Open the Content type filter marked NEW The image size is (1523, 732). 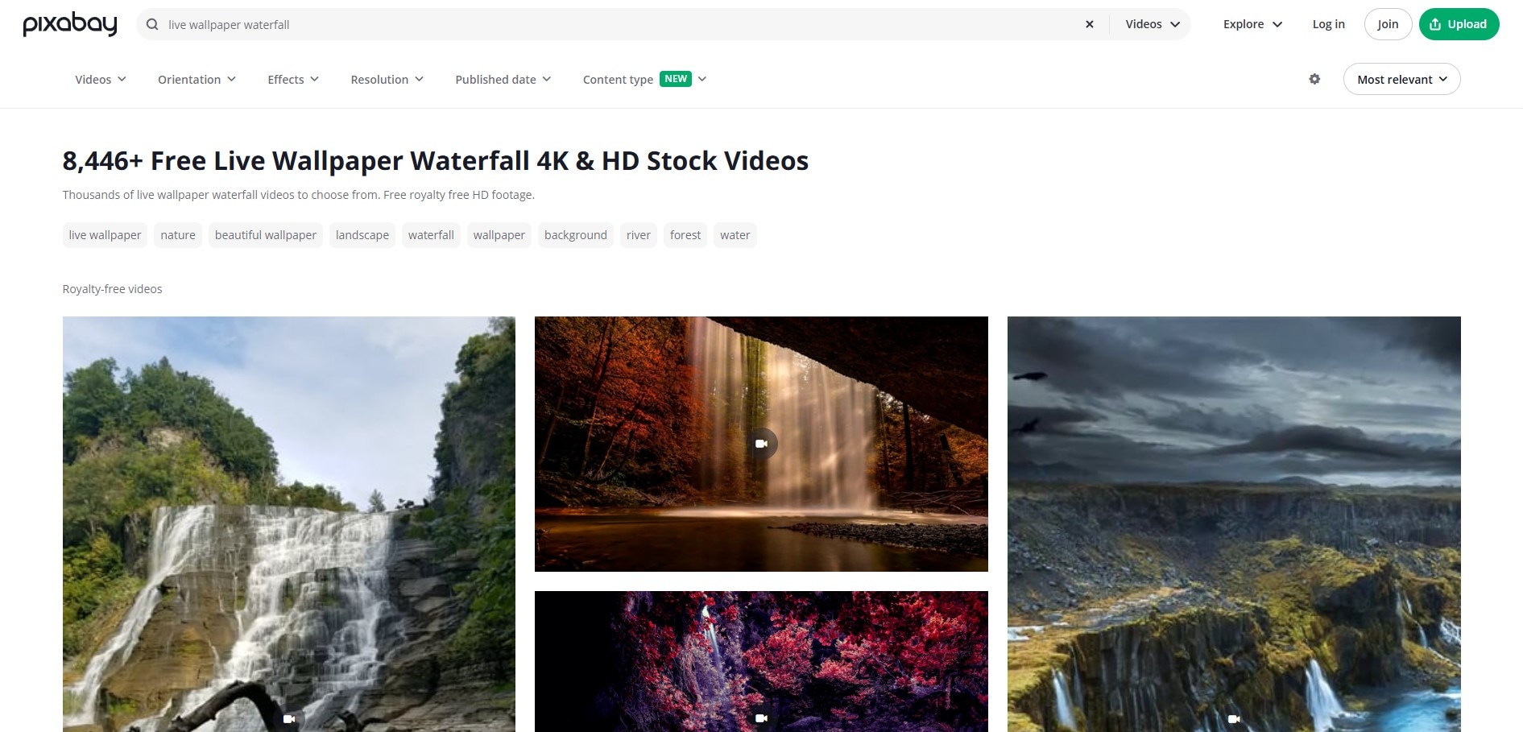[643, 79]
